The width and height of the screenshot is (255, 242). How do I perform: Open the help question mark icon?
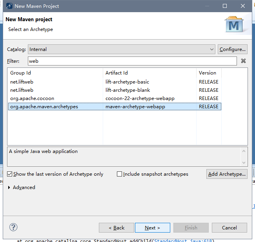point(13,227)
